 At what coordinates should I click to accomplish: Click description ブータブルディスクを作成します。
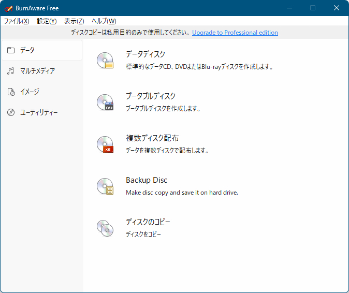point(163,109)
